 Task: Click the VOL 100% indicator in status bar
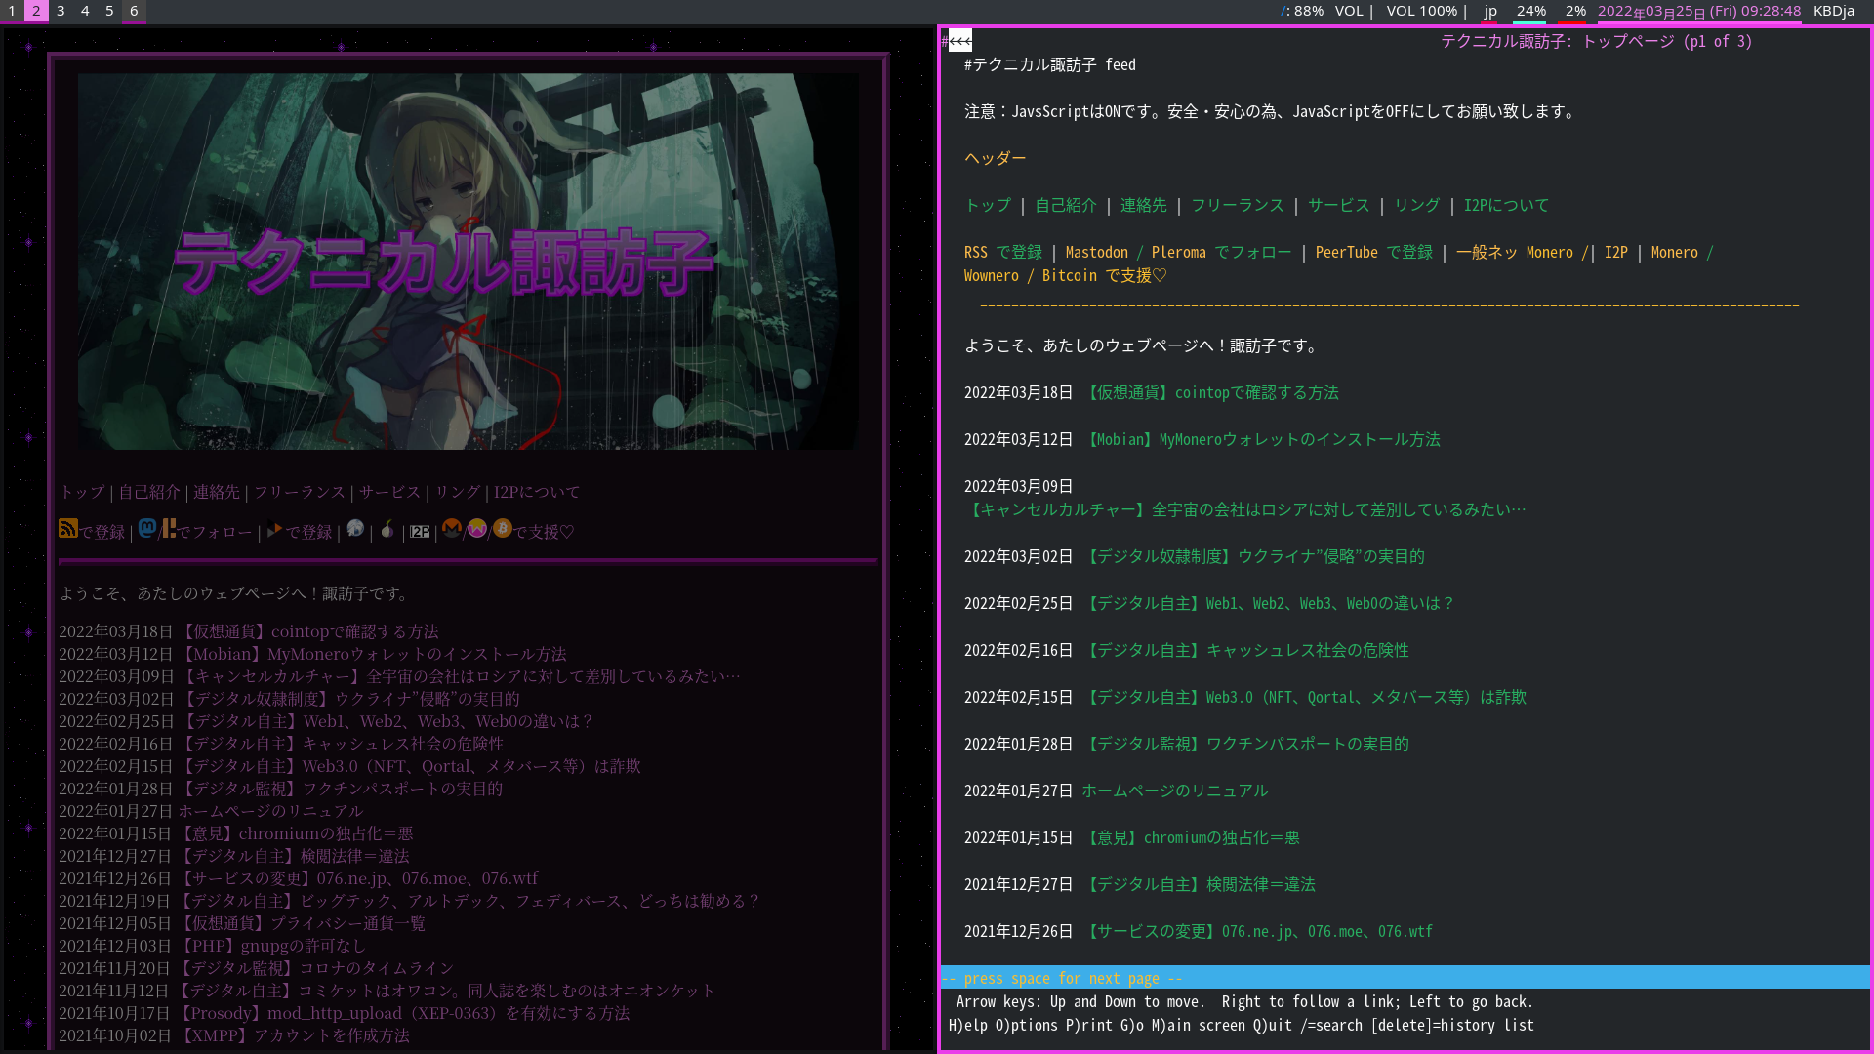coord(1421,11)
